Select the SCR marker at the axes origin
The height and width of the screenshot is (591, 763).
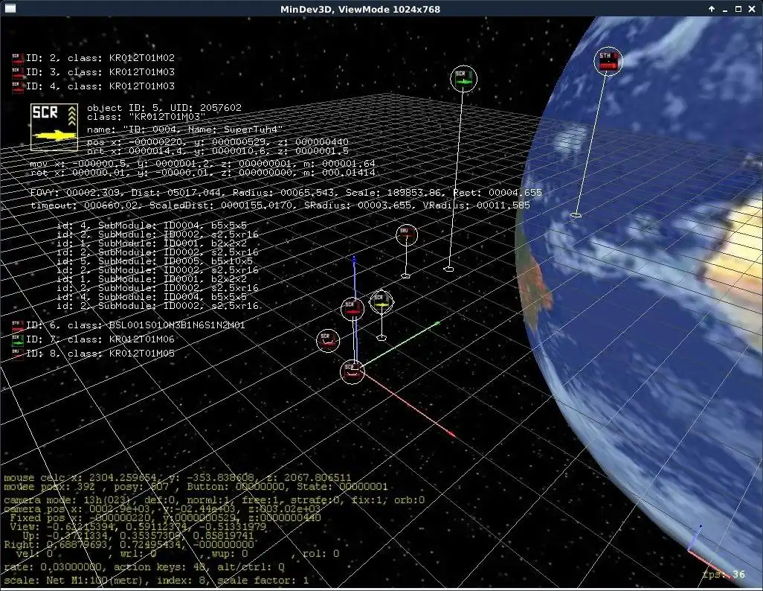(x=352, y=371)
